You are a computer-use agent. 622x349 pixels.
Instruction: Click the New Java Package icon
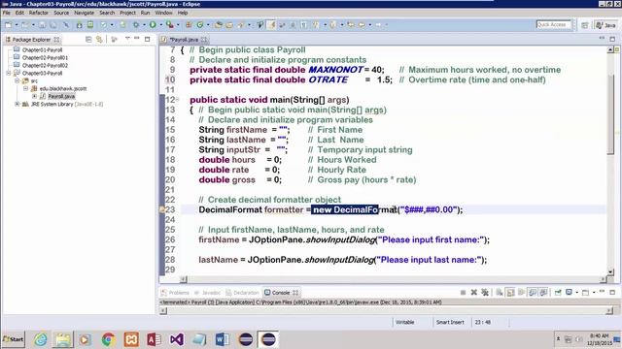coord(189,25)
